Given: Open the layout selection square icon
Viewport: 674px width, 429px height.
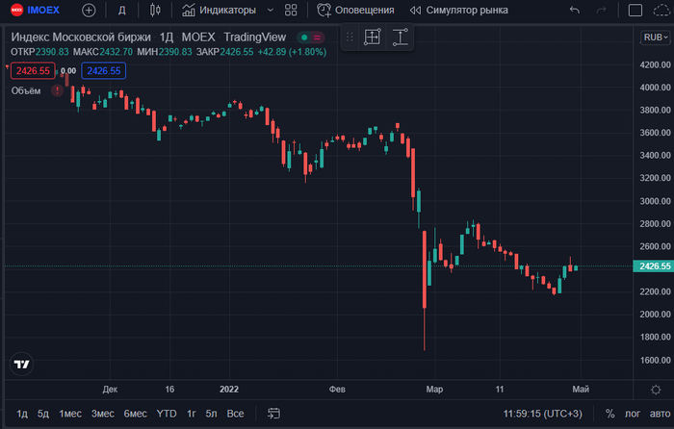Looking at the screenshot, I should click(x=634, y=11).
